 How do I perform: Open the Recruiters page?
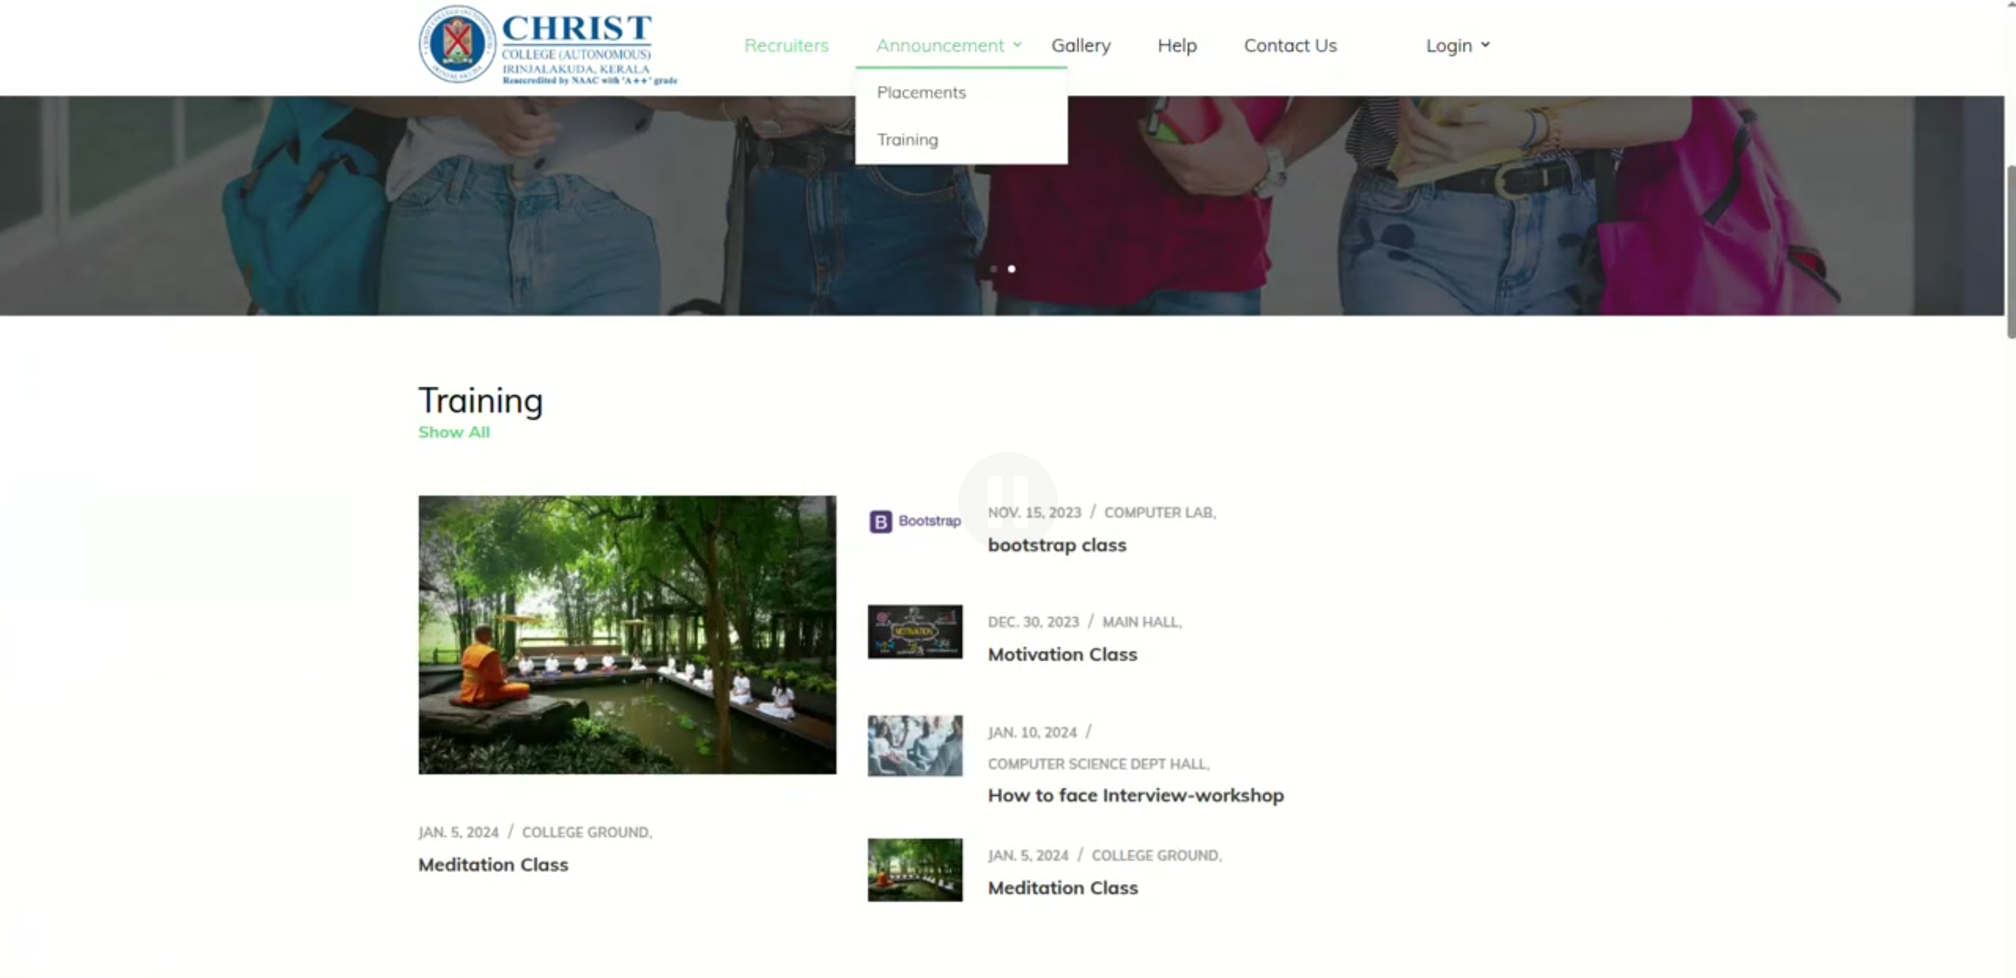tap(786, 45)
